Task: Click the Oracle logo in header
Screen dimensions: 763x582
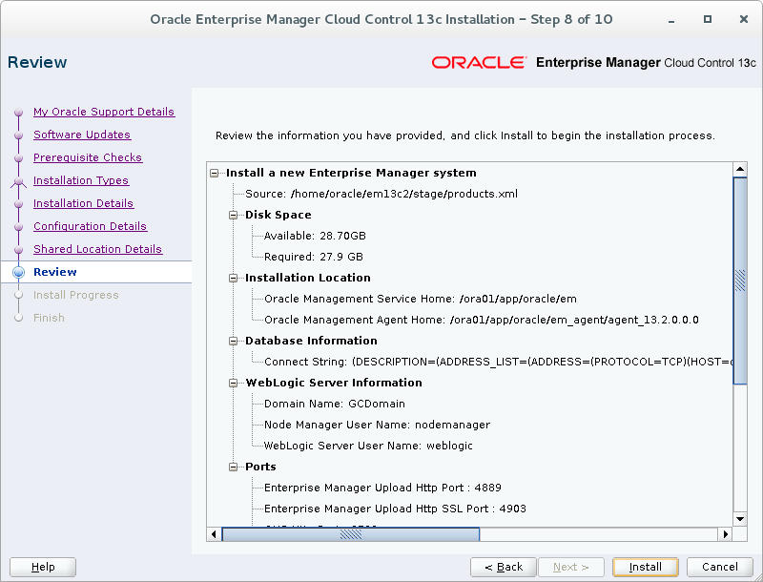Action: (479, 63)
